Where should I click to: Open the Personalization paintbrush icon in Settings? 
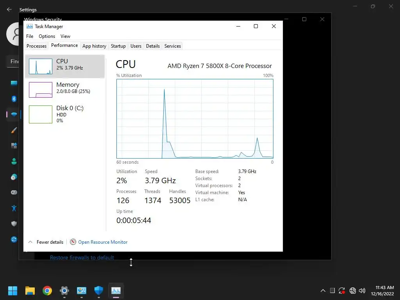click(14, 130)
